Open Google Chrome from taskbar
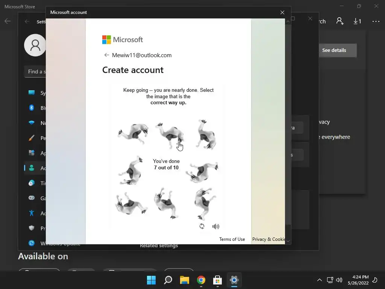 pos(201,280)
